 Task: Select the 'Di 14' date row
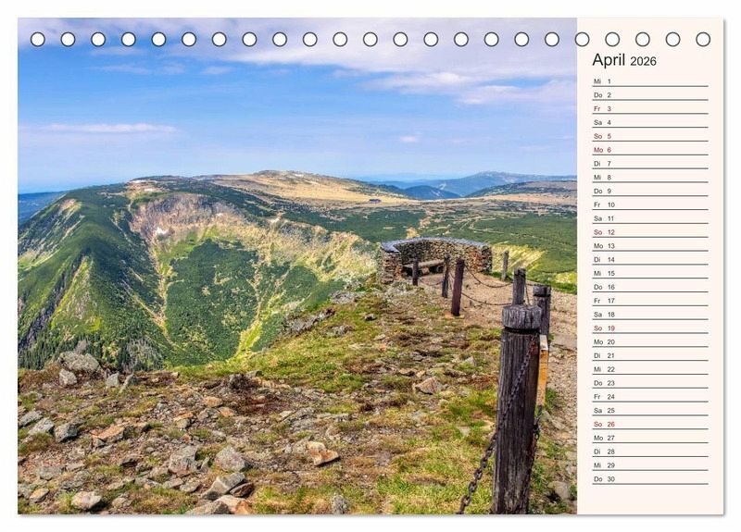[x=650, y=259]
